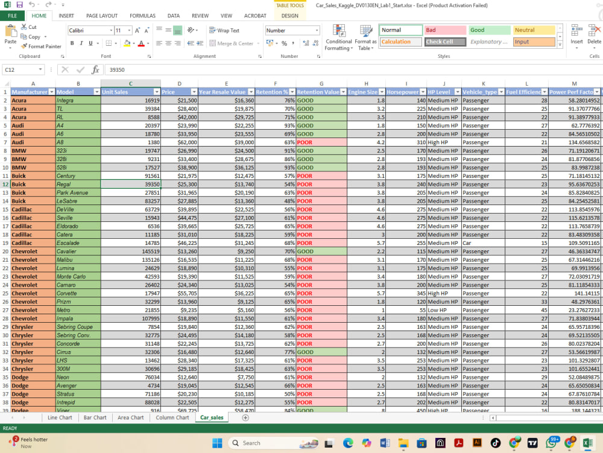The image size is (603, 453).
Task: Decrease font size with the smaller A icon
Action: [147, 30]
